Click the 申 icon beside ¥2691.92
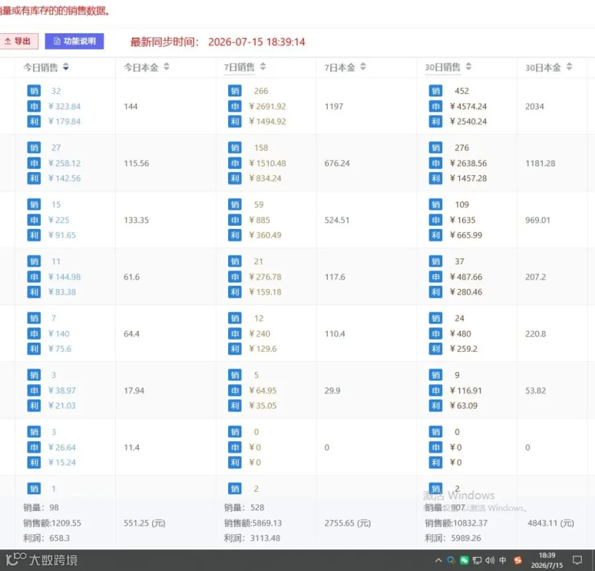This screenshot has height=571, width=595. (x=235, y=107)
